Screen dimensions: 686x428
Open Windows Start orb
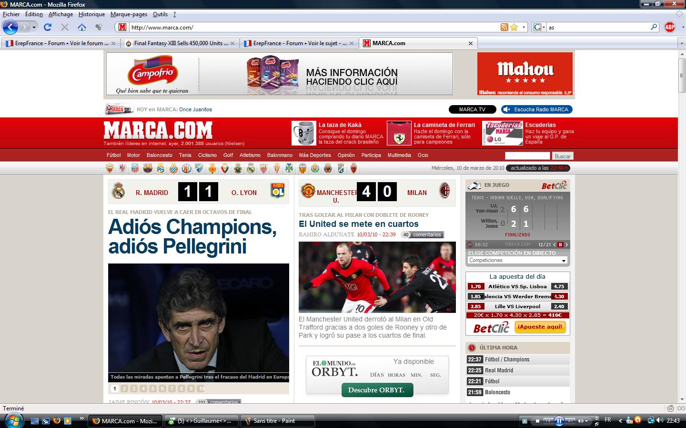[13, 420]
